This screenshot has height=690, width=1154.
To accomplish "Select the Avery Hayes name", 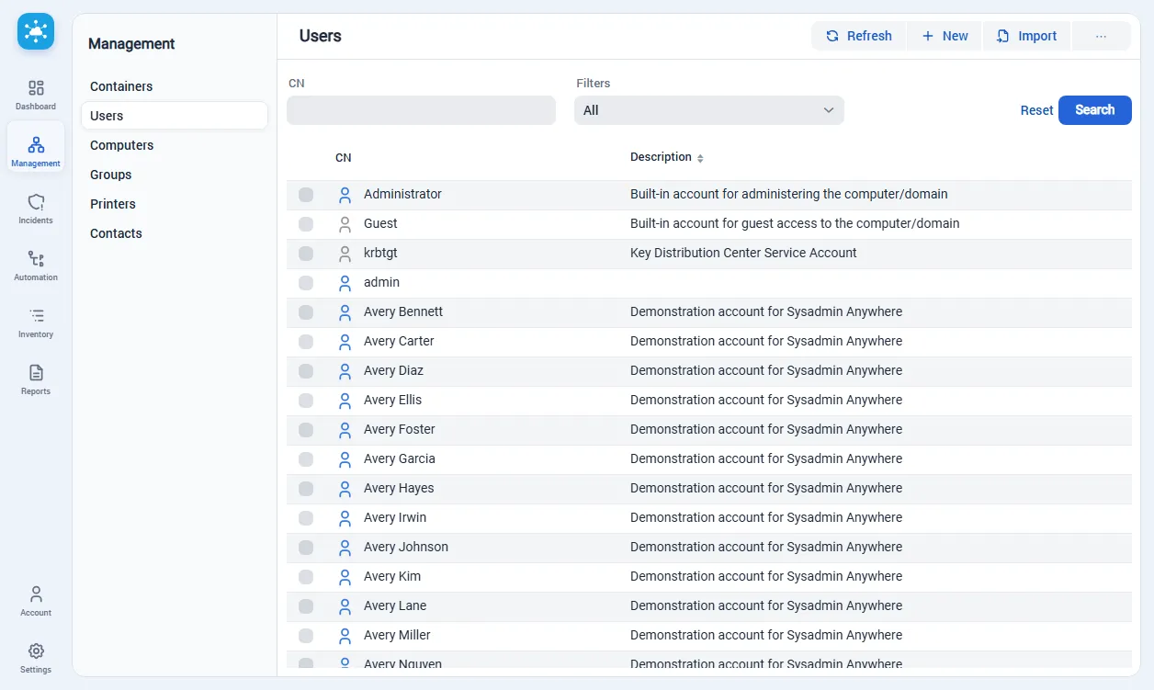I will (x=399, y=488).
